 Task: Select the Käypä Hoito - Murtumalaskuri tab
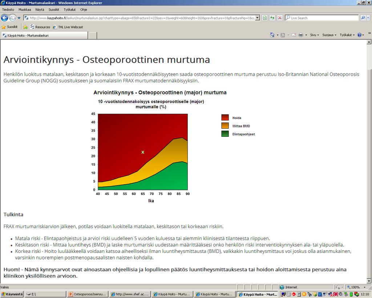tap(44, 35)
